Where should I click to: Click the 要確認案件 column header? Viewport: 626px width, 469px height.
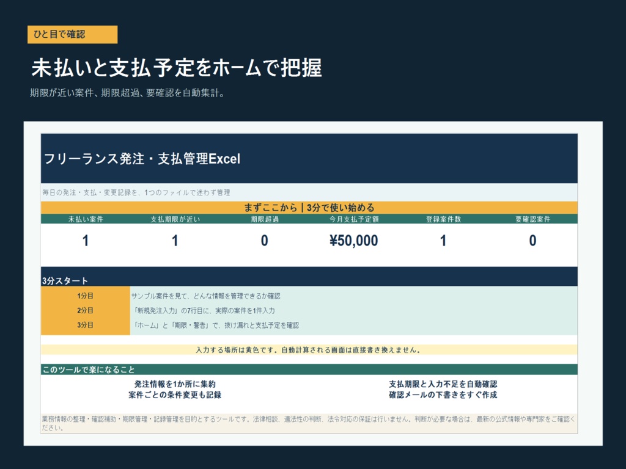pos(532,219)
